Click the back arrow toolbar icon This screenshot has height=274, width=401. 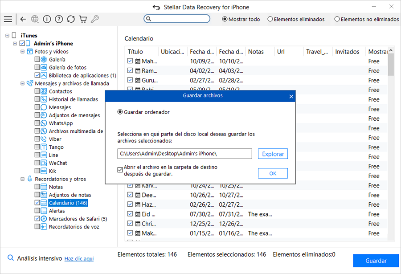point(23,19)
